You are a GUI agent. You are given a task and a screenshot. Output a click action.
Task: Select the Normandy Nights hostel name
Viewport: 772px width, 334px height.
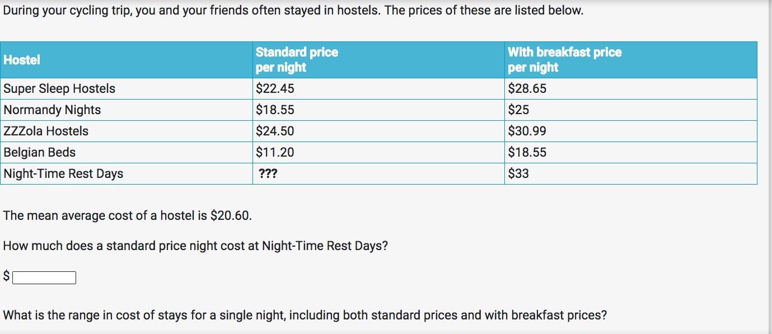coord(52,110)
